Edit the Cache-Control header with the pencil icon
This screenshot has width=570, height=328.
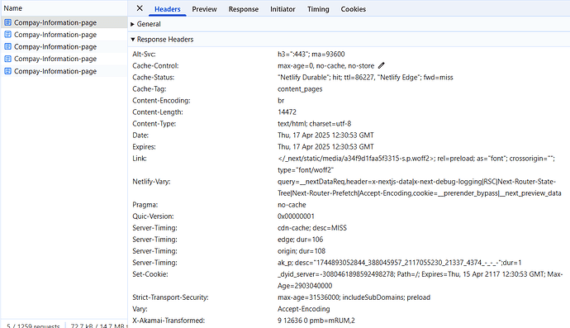[x=381, y=65]
